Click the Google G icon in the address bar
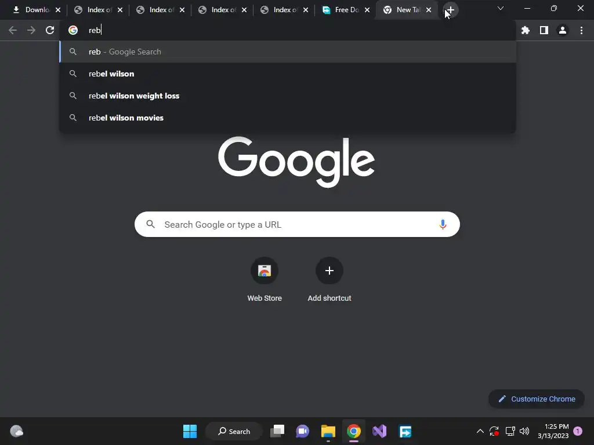Image resolution: width=594 pixels, height=445 pixels. [x=73, y=30]
